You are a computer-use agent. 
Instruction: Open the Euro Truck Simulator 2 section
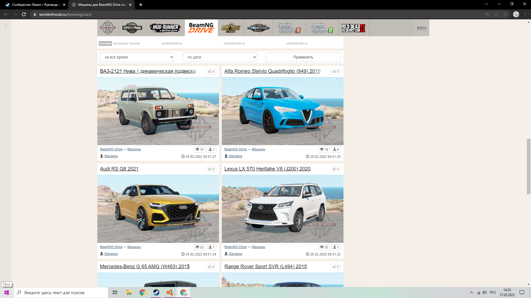(231, 28)
